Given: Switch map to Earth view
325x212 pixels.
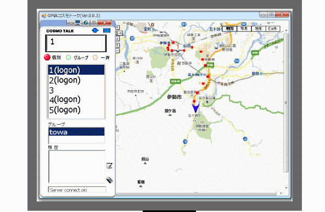Looking at the screenshot, I should pos(273,29).
